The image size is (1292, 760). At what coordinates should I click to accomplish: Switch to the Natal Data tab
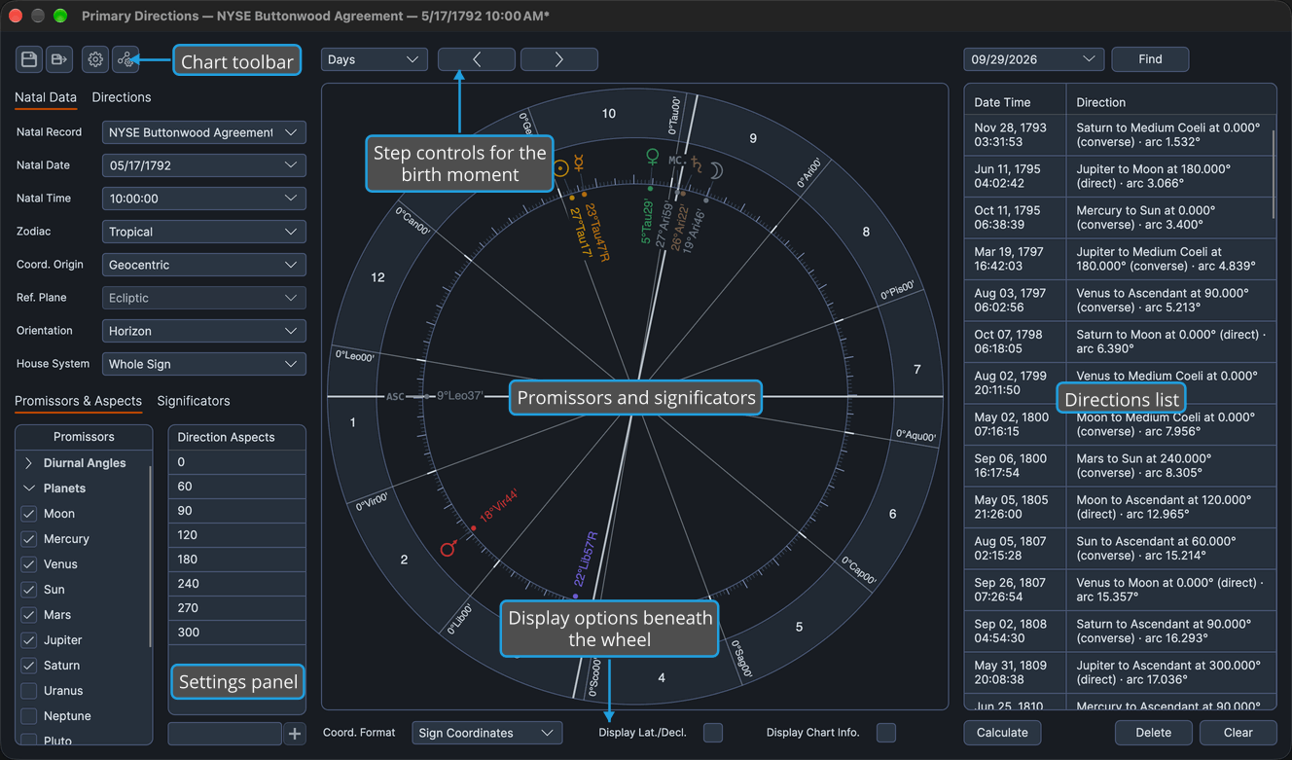[46, 97]
